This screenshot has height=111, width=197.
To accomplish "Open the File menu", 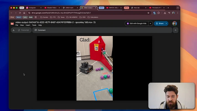I will [x=17, y=25].
